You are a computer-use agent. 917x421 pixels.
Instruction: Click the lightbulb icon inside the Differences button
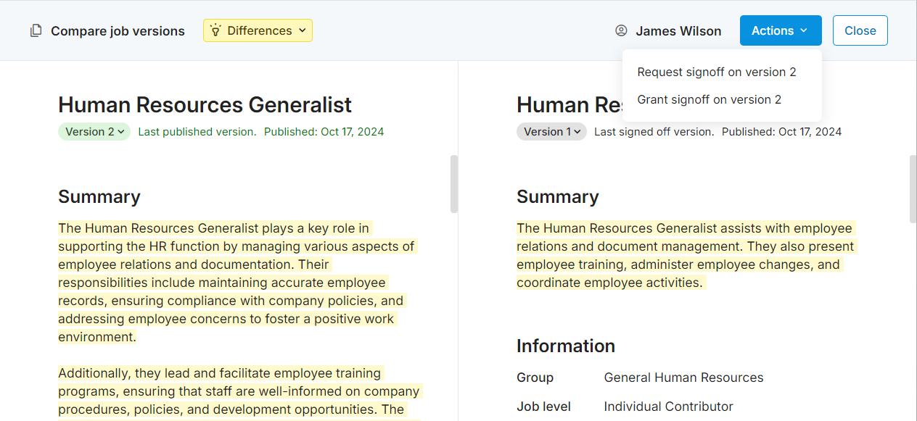215,30
